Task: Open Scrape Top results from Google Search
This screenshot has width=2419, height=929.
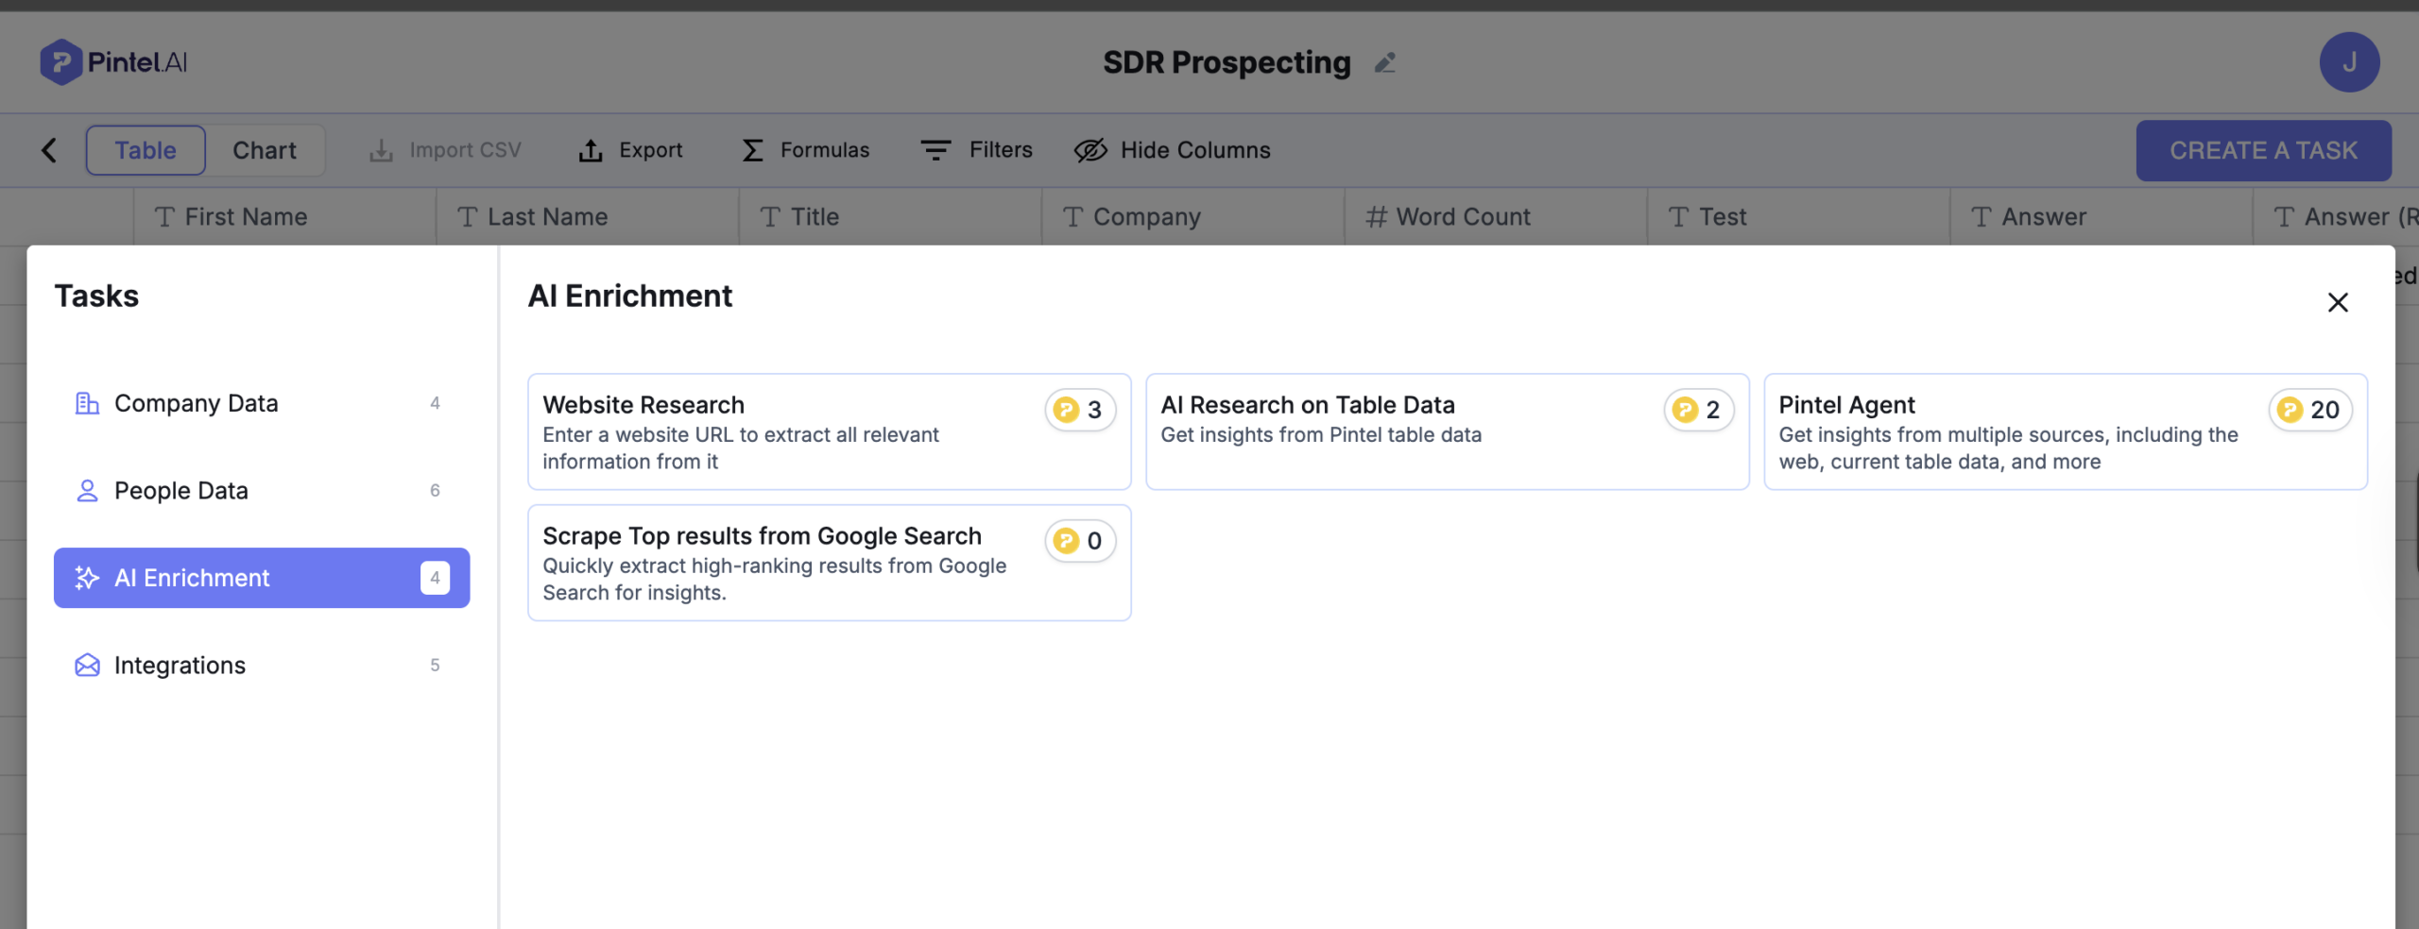Action: pyautogui.click(x=829, y=563)
